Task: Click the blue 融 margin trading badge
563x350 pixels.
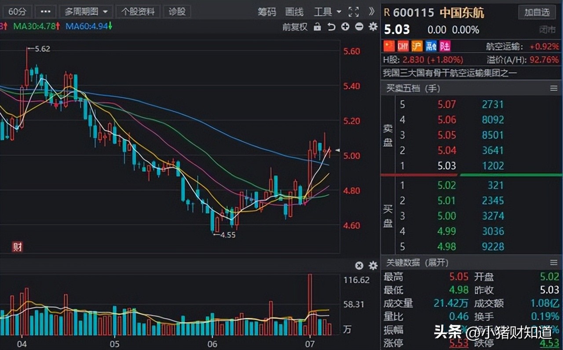Action: pyautogui.click(x=430, y=46)
